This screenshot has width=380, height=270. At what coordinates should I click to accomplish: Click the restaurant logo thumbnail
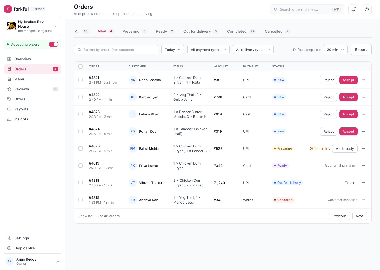coord(11,26)
